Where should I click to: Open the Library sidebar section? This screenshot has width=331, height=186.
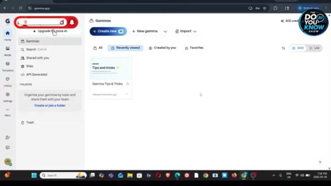point(8,79)
